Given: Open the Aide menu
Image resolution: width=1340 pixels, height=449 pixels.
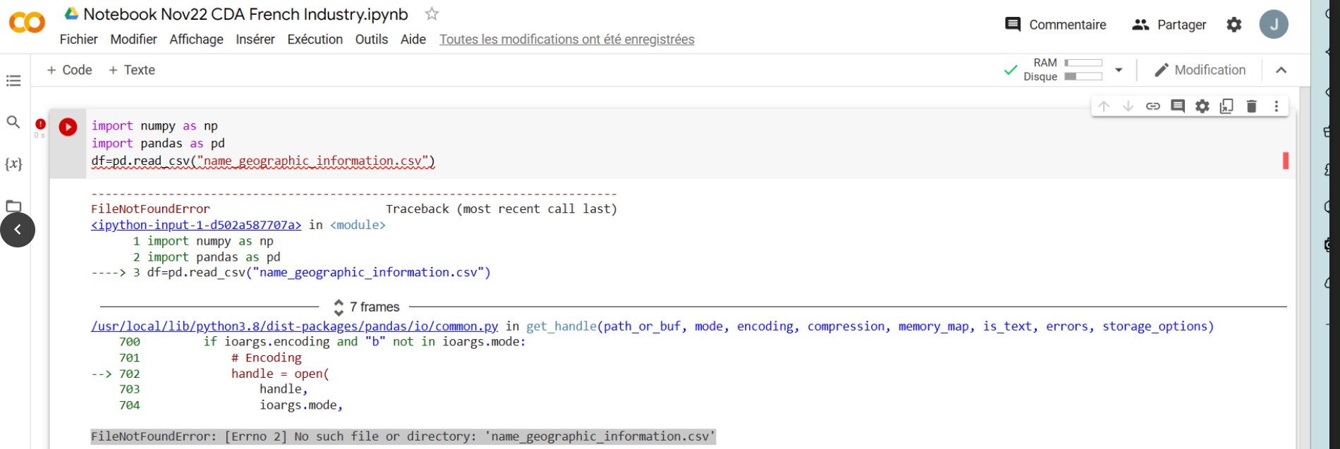Looking at the screenshot, I should point(413,39).
